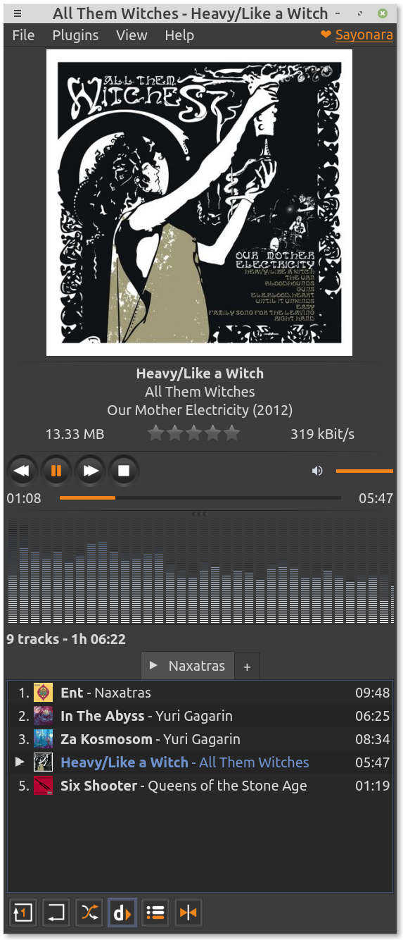
Task: Skip to the next track
Action: pos(90,471)
